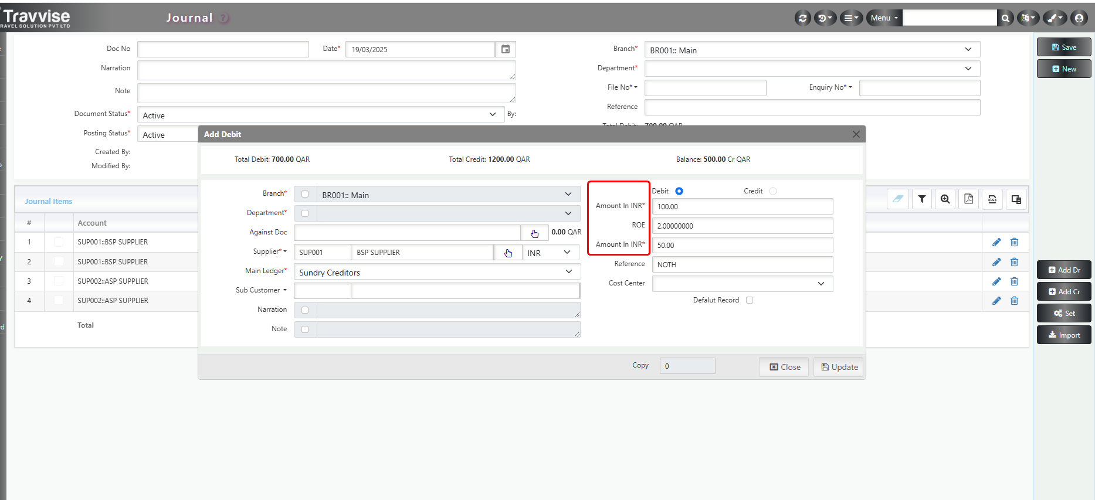Open the list options icon in top bar
The image size is (1095, 500).
click(x=851, y=18)
